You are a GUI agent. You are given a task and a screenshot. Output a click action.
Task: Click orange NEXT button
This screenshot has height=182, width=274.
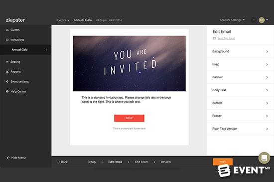click(x=223, y=162)
